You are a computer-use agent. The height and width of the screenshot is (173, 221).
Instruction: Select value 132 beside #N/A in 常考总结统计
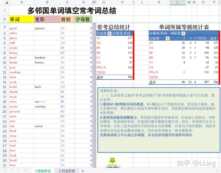click(x=122, y=67)
